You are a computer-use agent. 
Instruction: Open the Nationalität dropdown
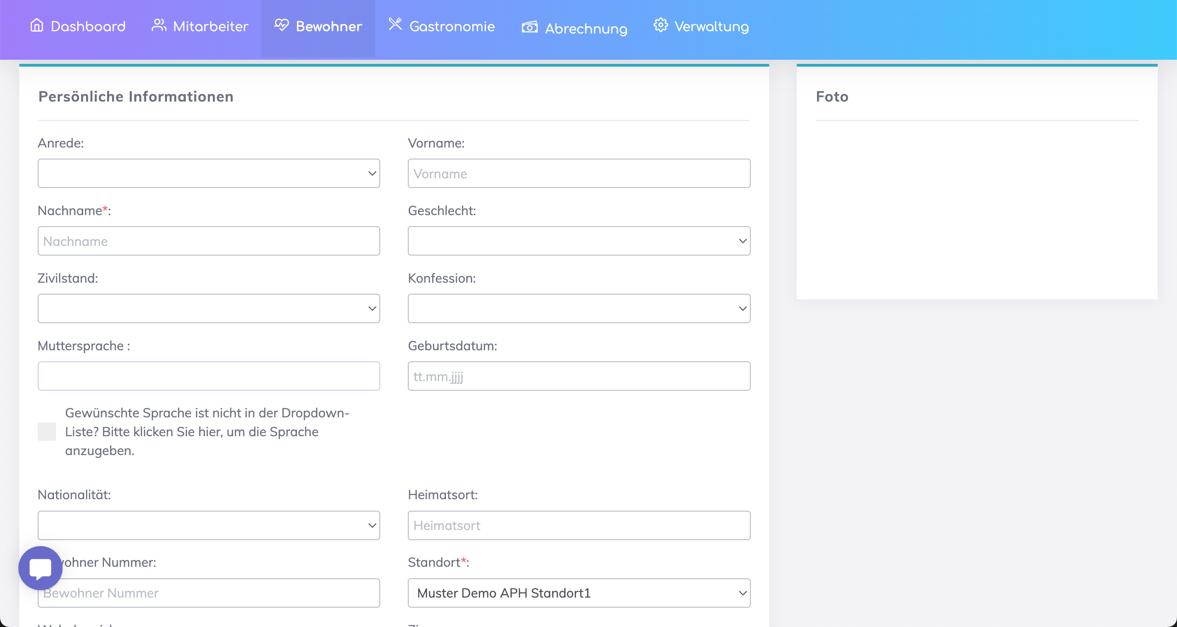pos(209,525)
